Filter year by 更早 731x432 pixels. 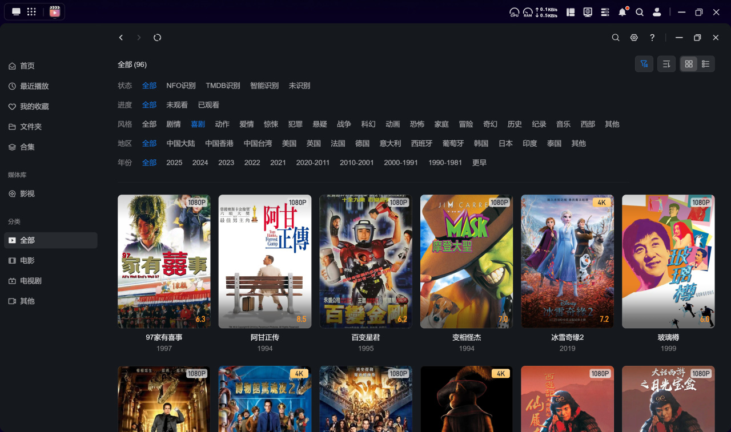pyautogui.click(x=480, y=163)
